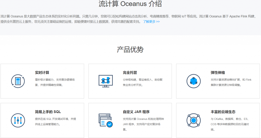261x138 pixels.
Task: Select the 简易上手的 SQL card title
Action: [48, 112]
